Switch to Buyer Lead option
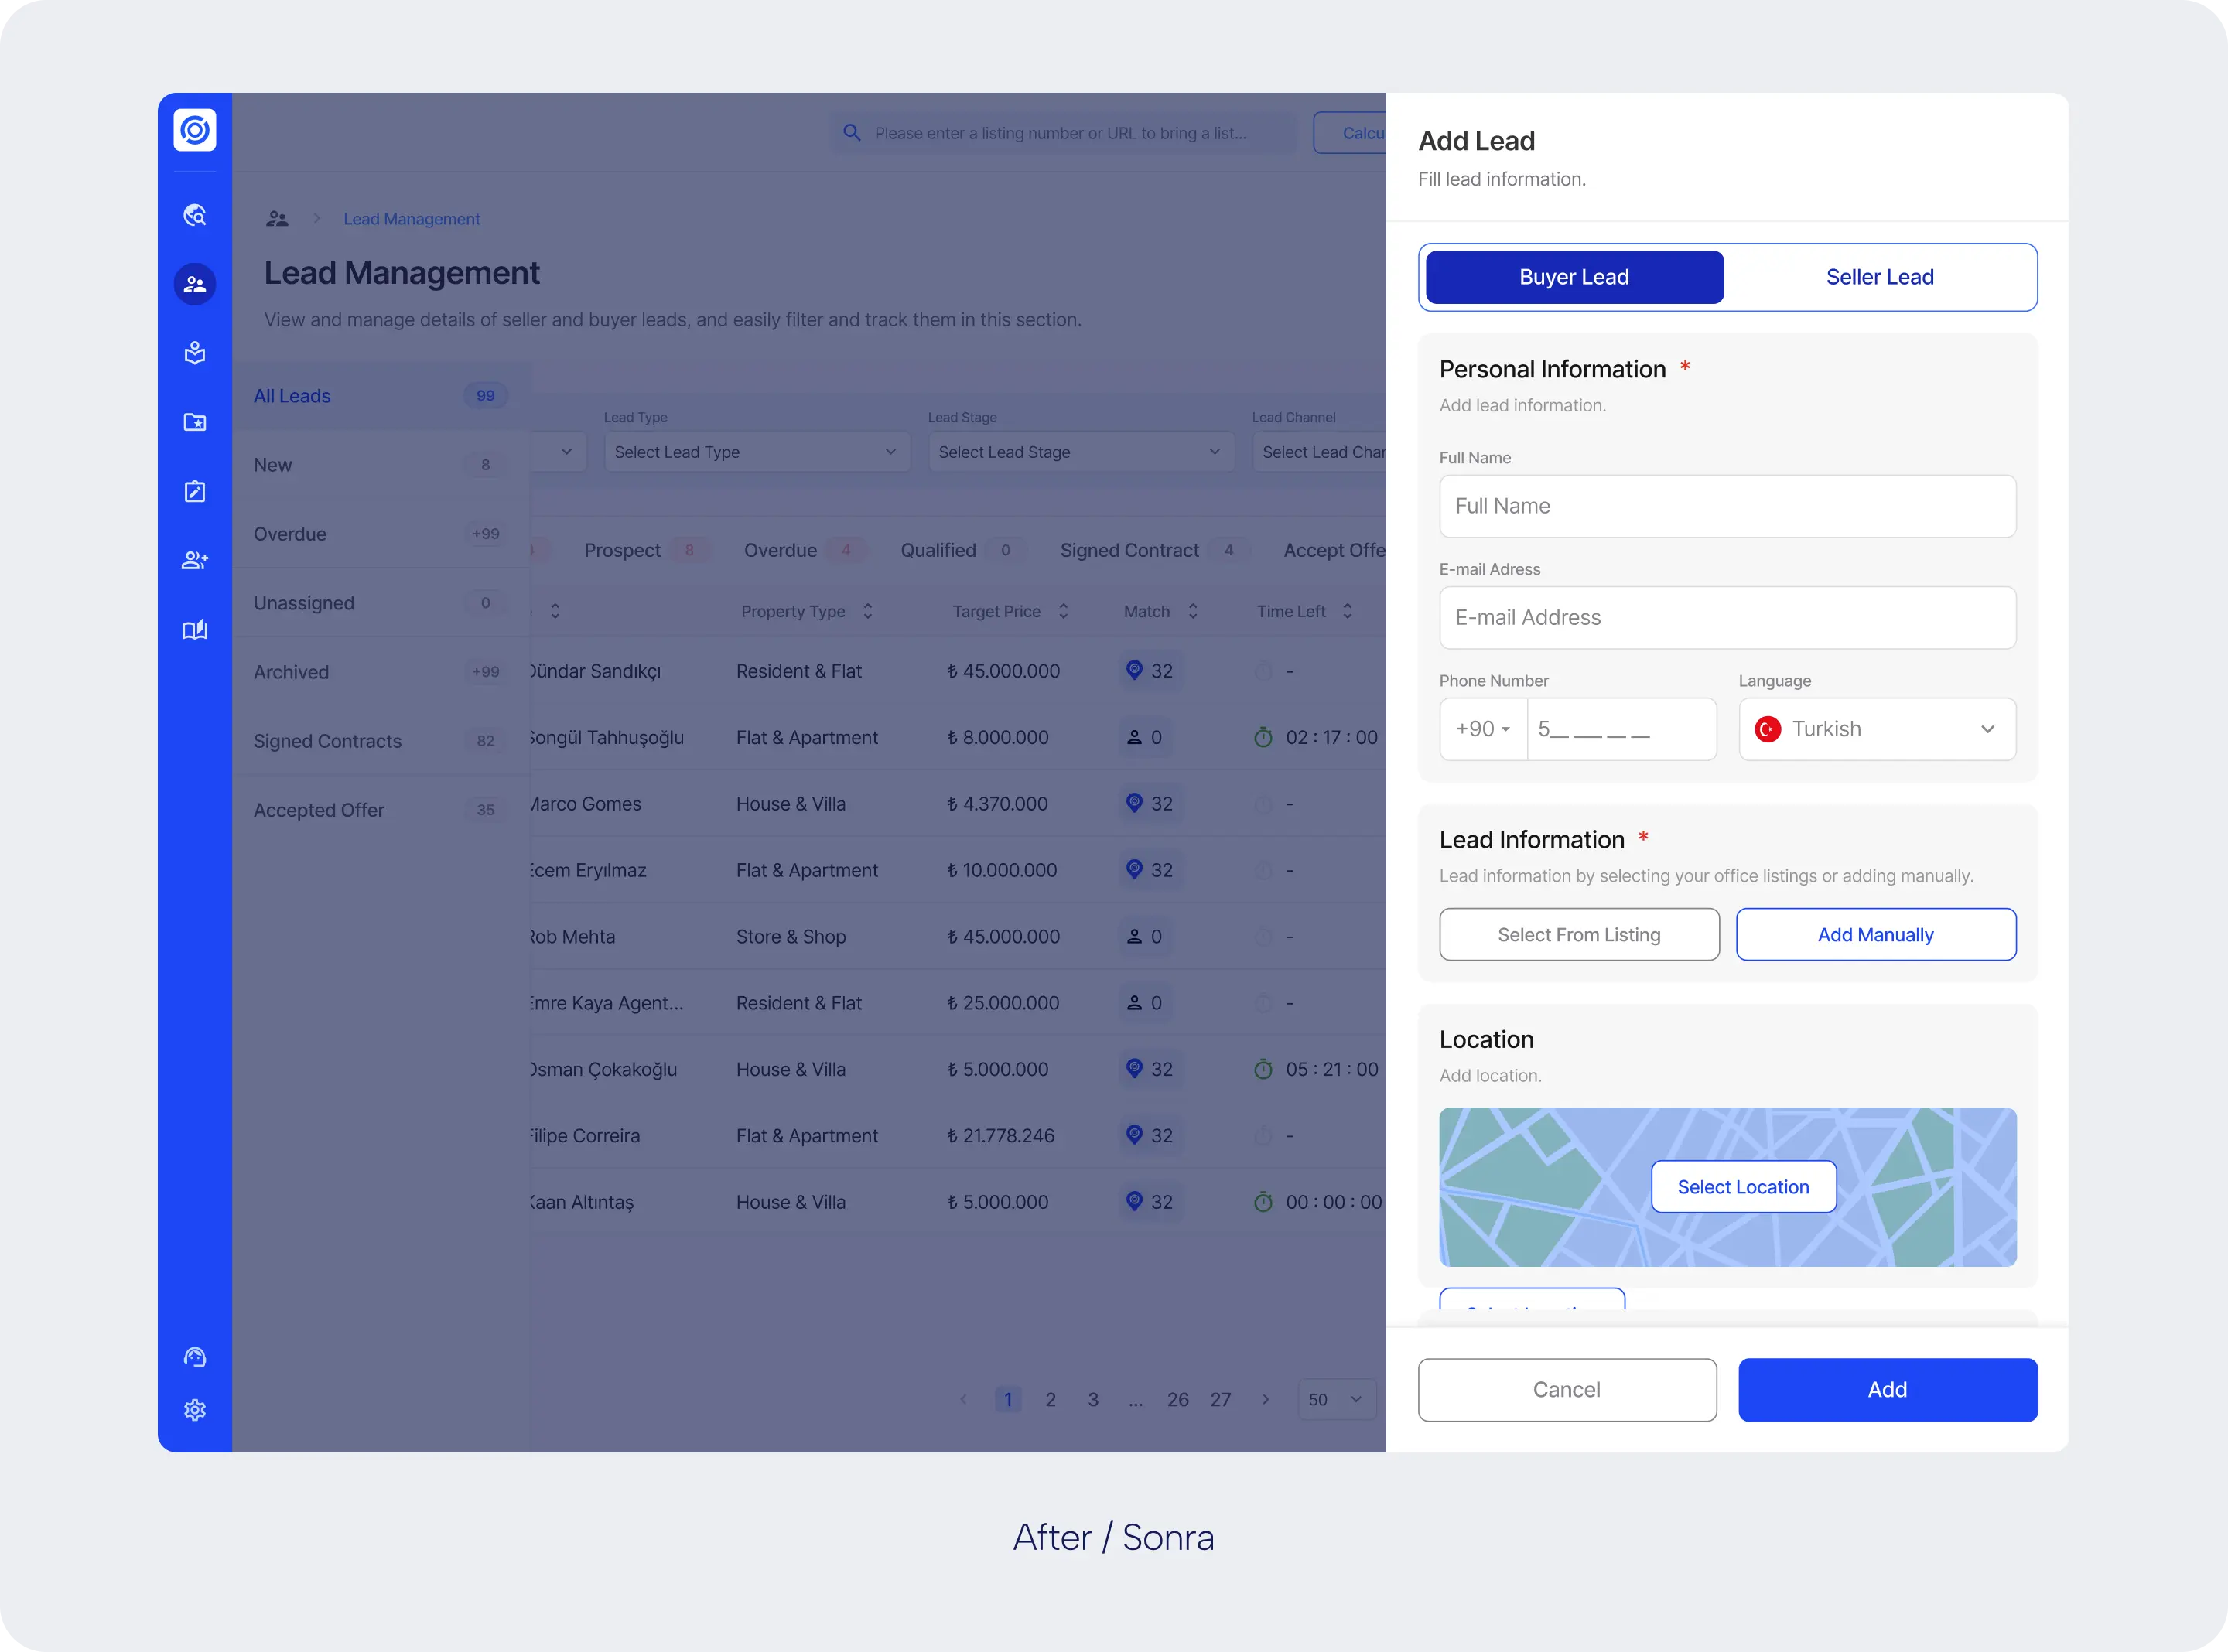Screen dimensions: 2228x1652 [x=1574, y=277]
